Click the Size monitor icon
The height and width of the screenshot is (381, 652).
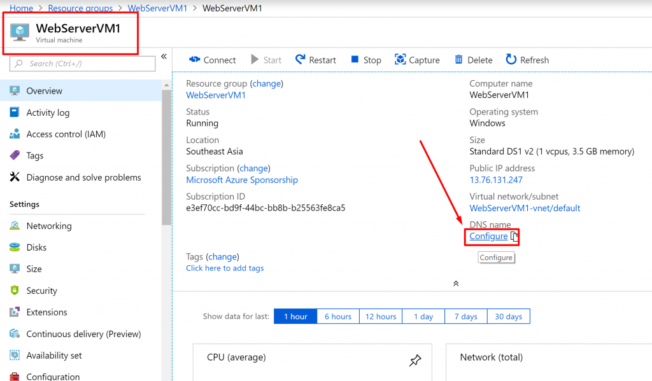click(15, 269)
